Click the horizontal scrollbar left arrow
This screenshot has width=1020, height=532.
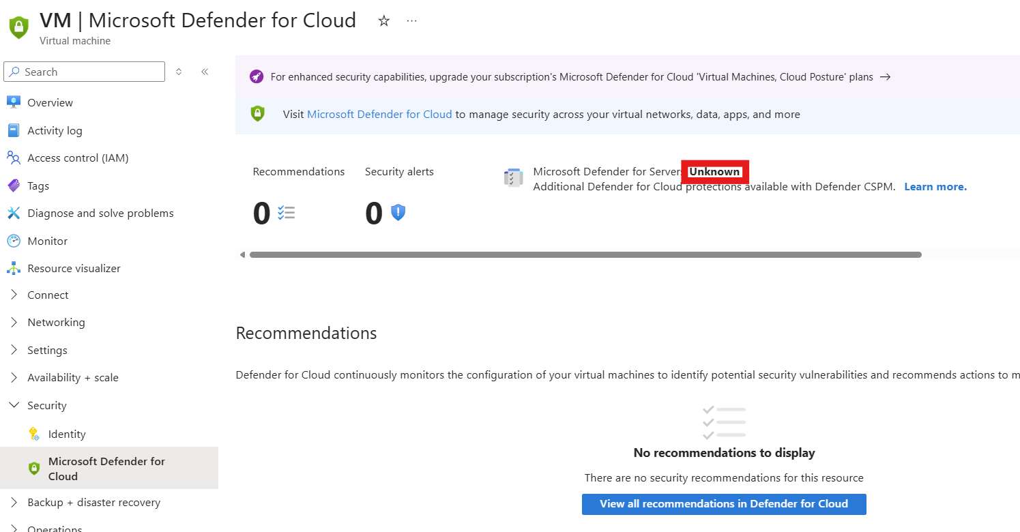tap(242, 255)
